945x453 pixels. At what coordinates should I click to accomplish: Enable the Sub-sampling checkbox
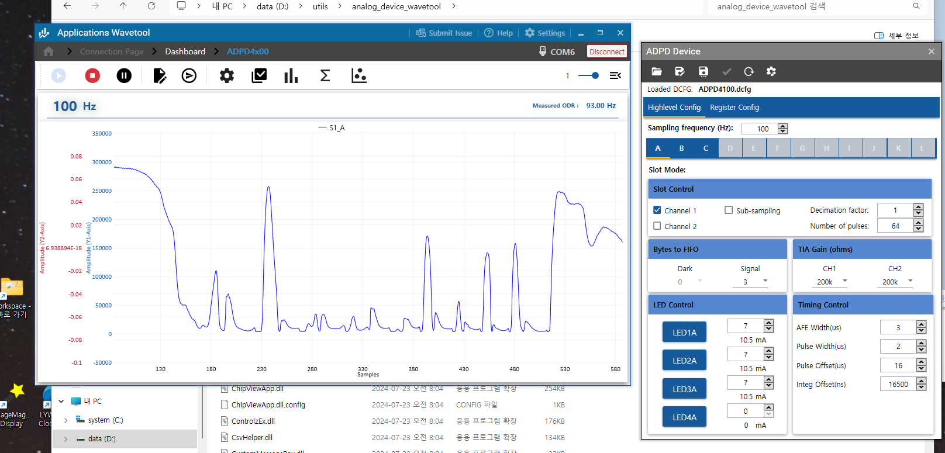729,210
